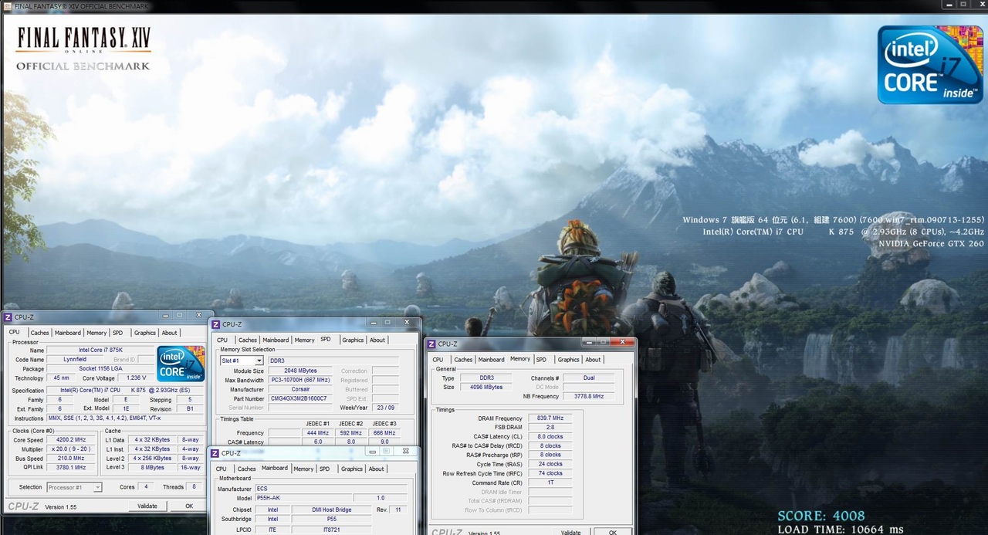
Task: Minimize the CPU-Z CPU tab window
Action: click(166, 315)
